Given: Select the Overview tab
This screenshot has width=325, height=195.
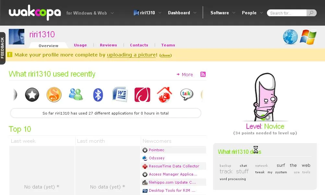Looking at the screenshot, I should pyautogui.click(x=49, y=46).
